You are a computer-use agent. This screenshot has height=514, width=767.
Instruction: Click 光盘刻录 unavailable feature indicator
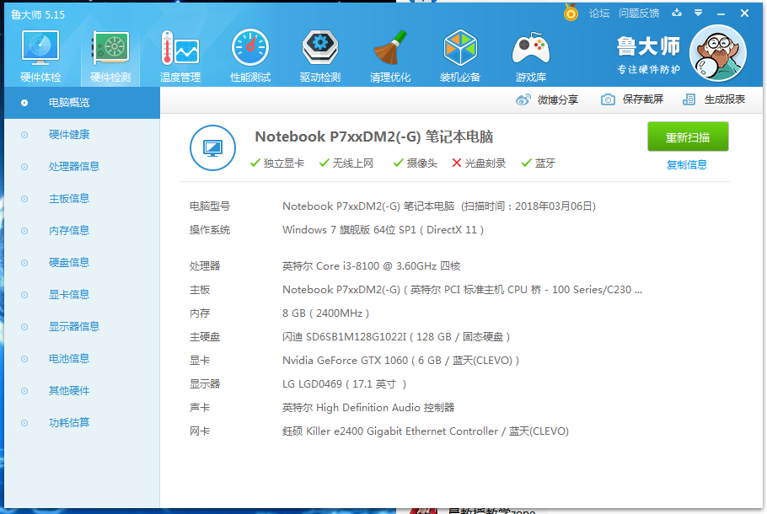coord(479,163)
